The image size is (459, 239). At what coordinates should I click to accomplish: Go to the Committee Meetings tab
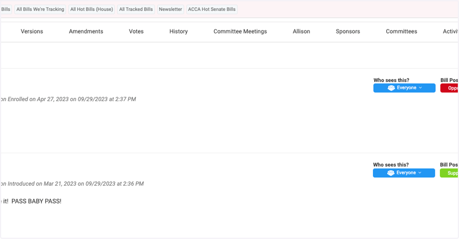(x=240, y=31)
